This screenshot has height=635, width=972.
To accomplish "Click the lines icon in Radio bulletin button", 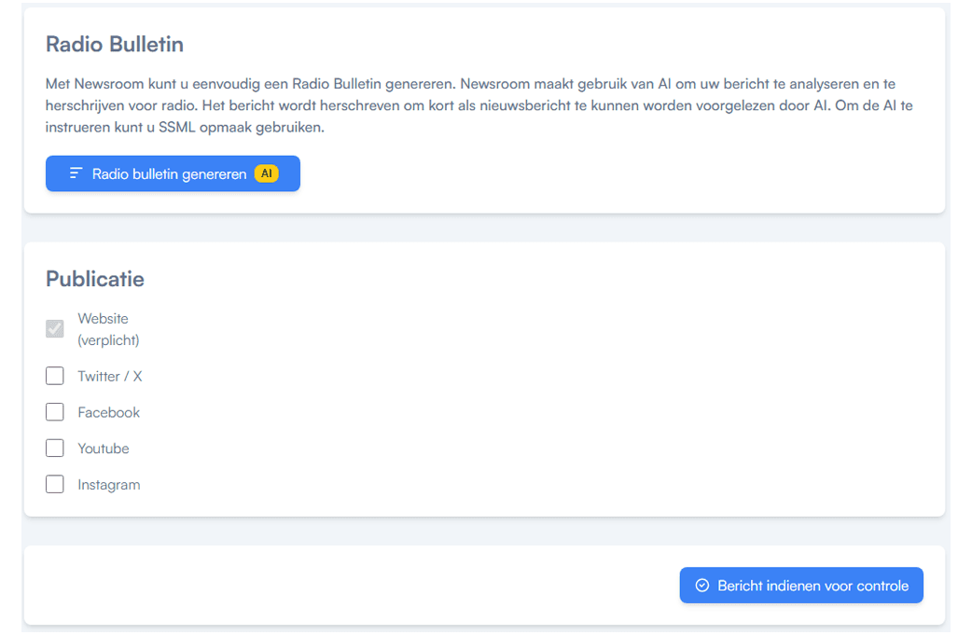I will pyautogui.click(x=76, y=173).
